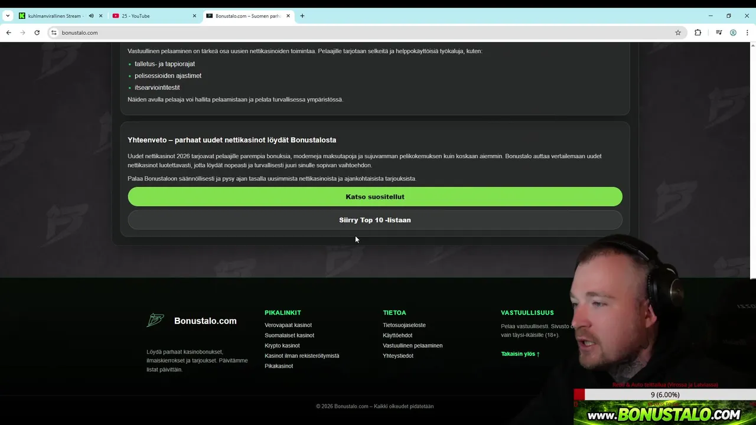The height and width of the screenshot is (425, 756).
Task: Click the PIKALINKIT footer heading
Action: [x=283, y=313]
